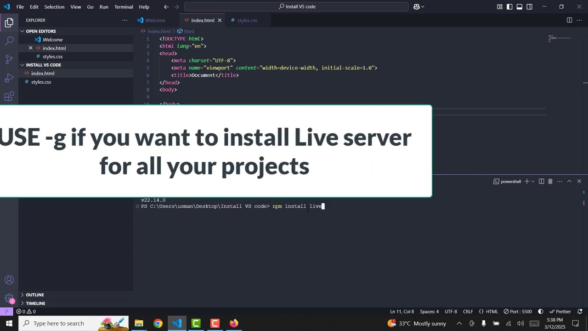Screen dimensions: 588x331
Task: Add a new terminal with plus
Action: (527, 182)
